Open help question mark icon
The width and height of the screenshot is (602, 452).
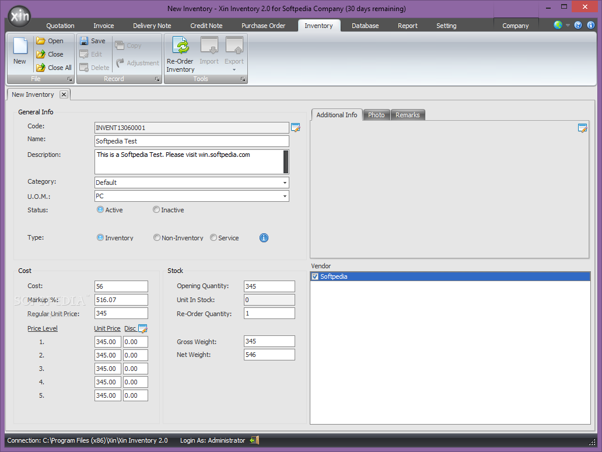[x=578, y=25]
